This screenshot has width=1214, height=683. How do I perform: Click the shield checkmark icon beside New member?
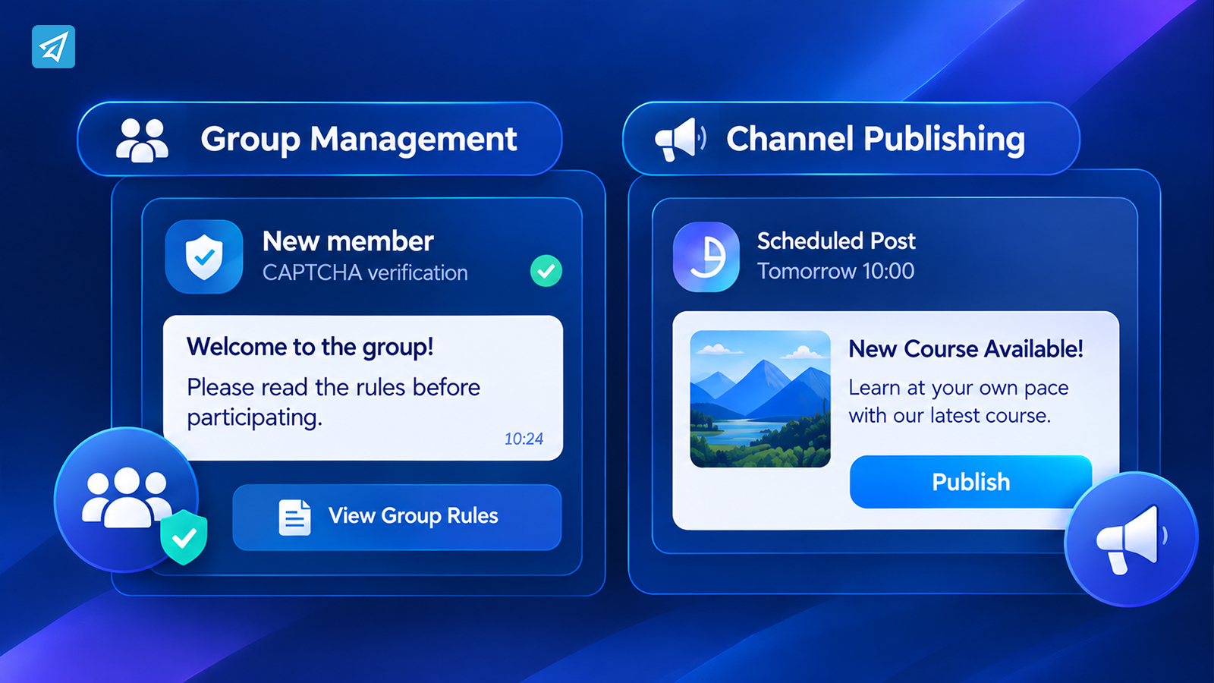[204, 257]
